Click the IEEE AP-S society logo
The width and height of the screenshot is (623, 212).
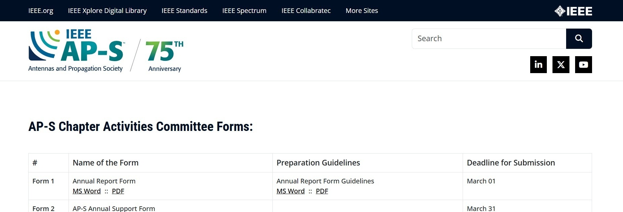click(x=76, y=50)
